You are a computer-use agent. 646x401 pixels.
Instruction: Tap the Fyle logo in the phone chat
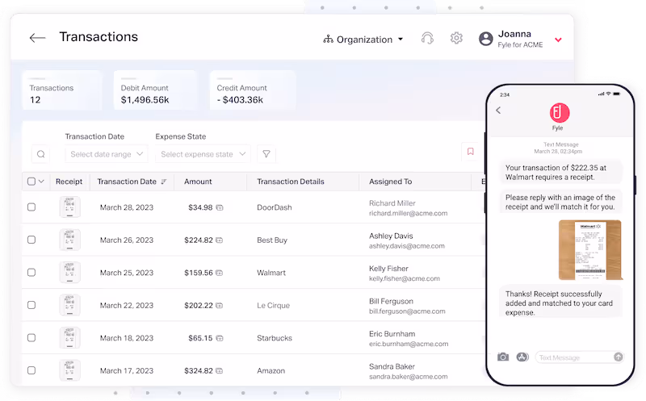click(560, 112)
